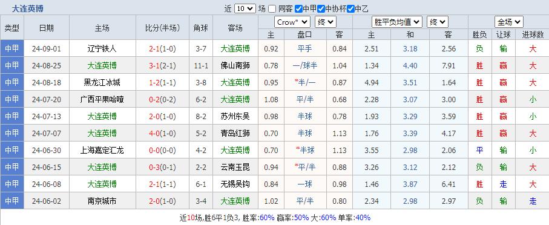Viewport: 549px width, 225px height.
Task: Click the 日期 column header
Action: 46,28
